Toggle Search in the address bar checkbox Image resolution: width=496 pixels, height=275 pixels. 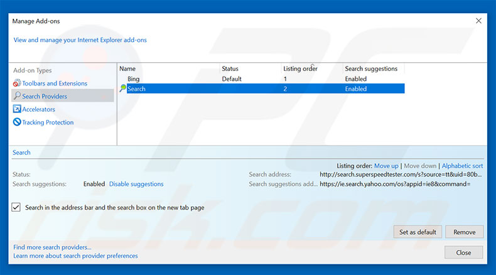point(16,207)
